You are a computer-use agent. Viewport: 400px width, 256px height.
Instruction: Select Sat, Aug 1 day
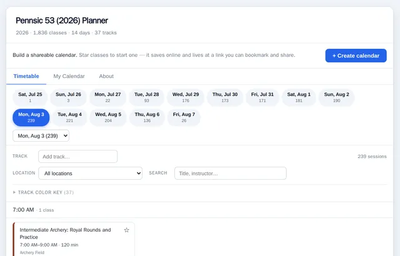click(299, 97)
